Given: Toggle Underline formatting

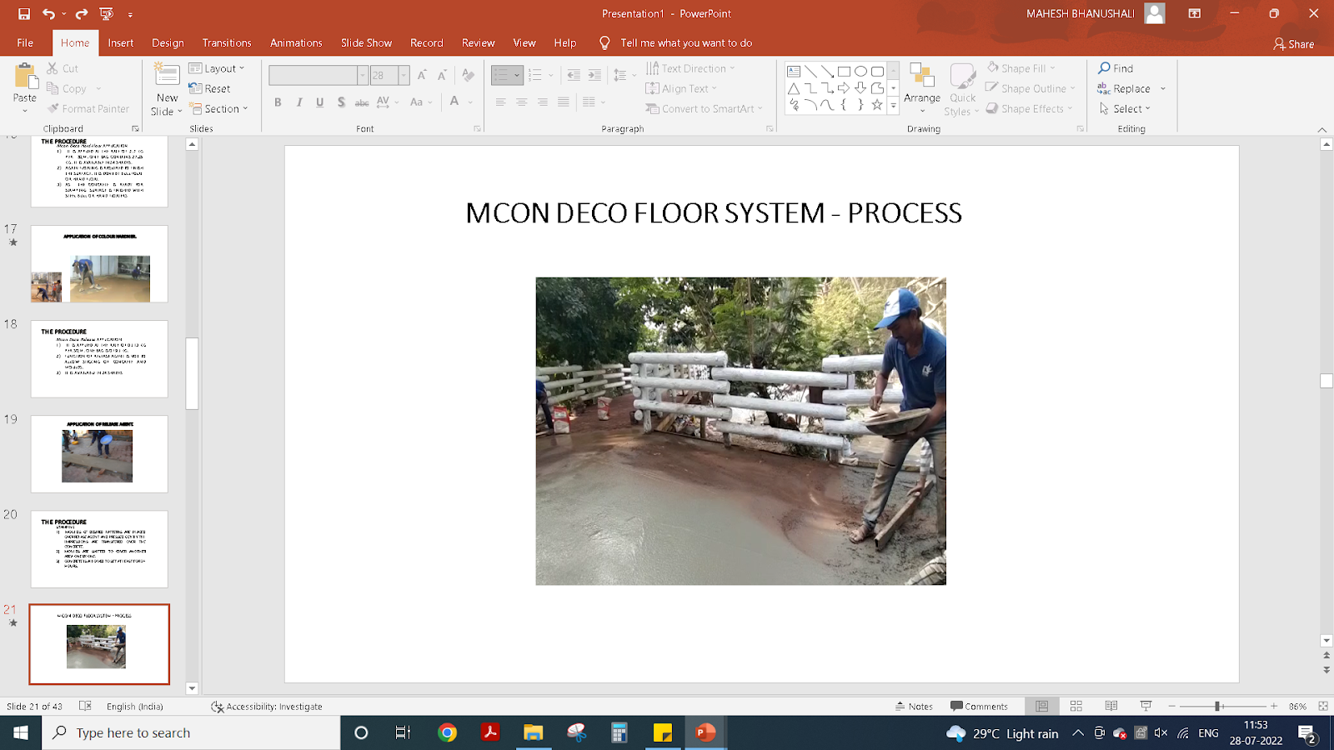Looking at the screenshot, I should (x=319, y=102).
